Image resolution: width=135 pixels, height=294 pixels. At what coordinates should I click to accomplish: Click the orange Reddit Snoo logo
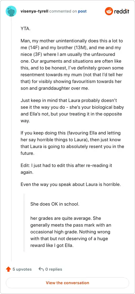pyautogui.click(x=109, y=12)
